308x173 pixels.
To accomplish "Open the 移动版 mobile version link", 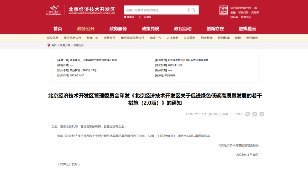I will 234,17.
